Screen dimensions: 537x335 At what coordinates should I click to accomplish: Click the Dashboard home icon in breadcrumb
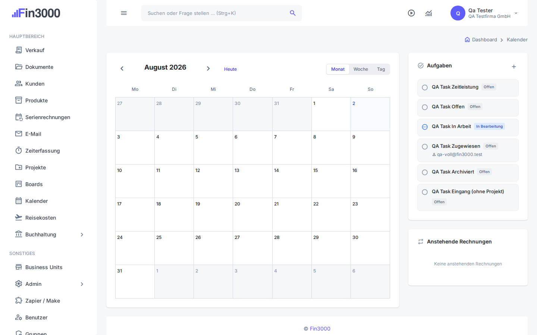[467, 39]
